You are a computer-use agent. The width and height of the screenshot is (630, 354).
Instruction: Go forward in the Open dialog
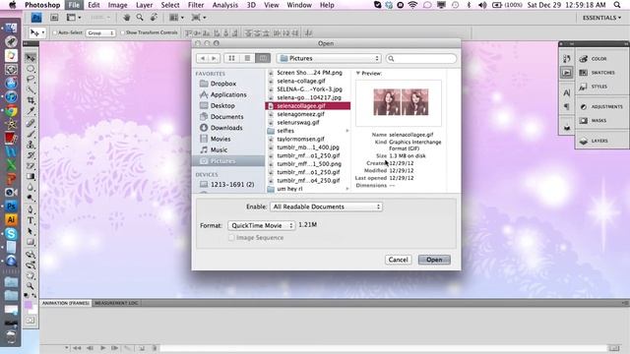tap(215, 58)
